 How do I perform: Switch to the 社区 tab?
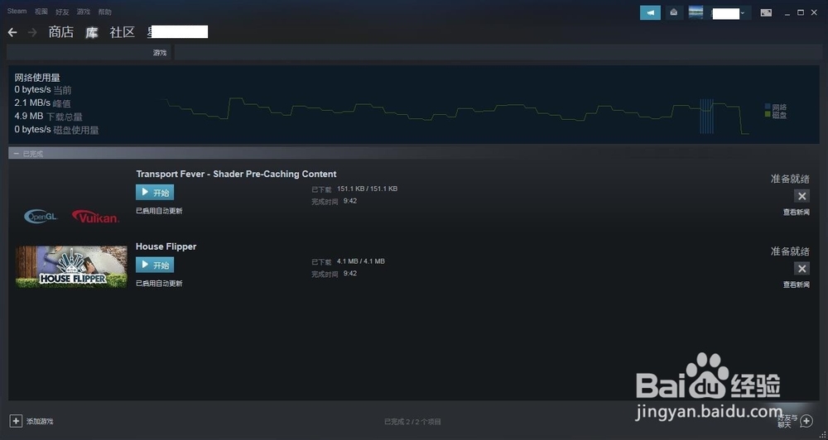123,32
